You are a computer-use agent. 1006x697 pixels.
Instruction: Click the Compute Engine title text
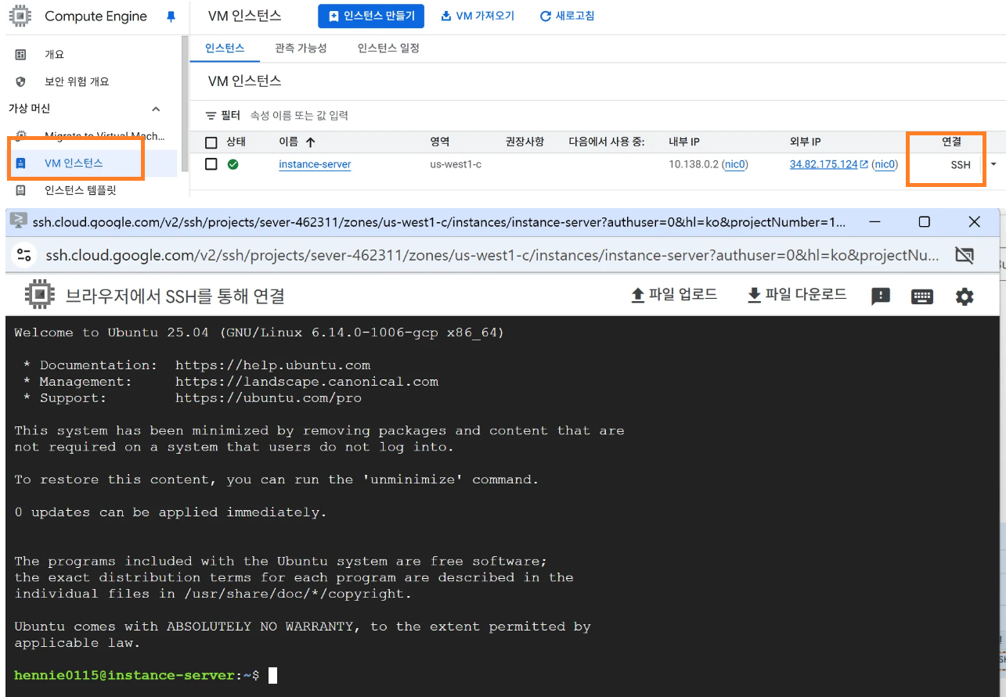coord(96,16)
